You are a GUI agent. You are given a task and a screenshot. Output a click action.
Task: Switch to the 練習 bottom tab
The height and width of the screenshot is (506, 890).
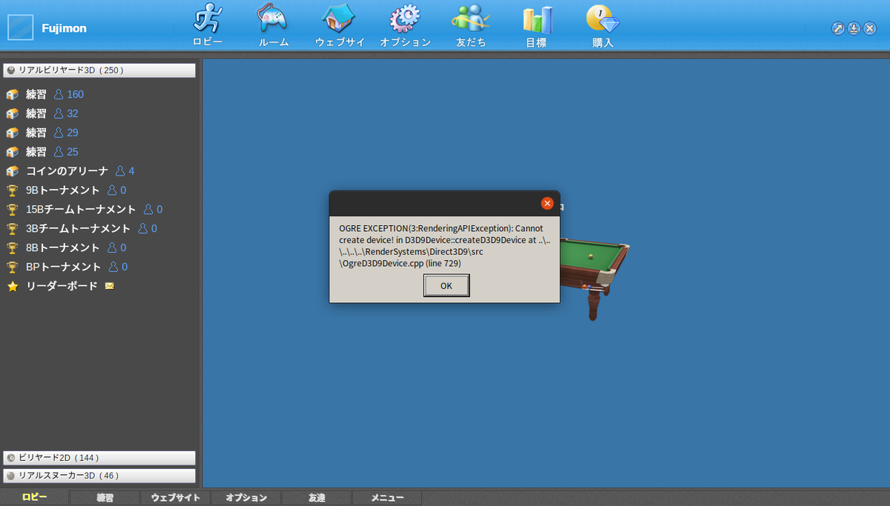coord(105,498)
